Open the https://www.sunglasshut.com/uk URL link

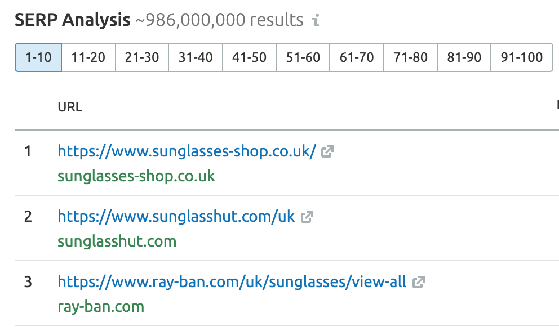click(x=176, y=217)
